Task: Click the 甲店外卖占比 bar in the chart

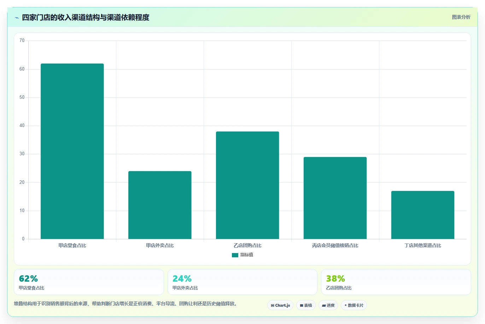Action: (x=160, y=205)
